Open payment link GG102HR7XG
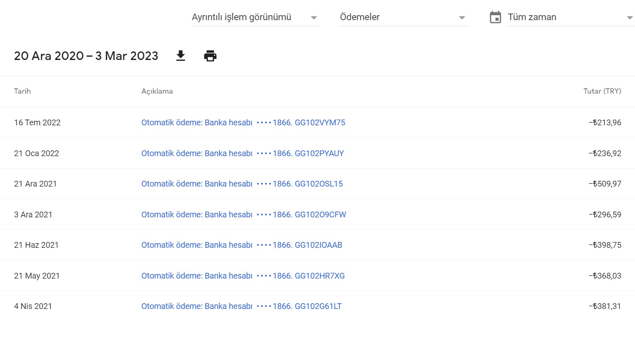This screenshot has height=348, width=635. (243, 276)
